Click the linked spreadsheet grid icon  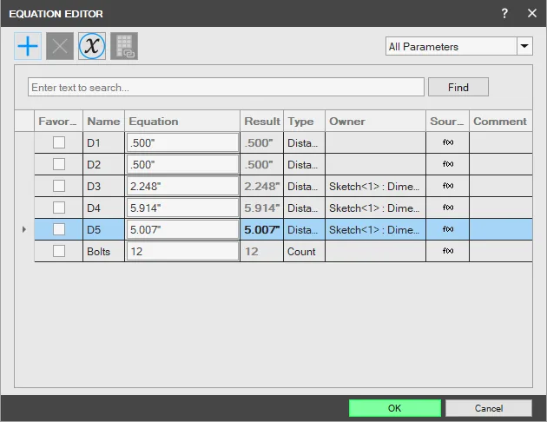[x=124, y=46]
